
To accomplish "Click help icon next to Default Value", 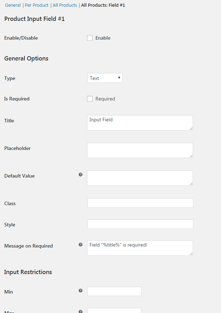I will (x=81, y=174).
